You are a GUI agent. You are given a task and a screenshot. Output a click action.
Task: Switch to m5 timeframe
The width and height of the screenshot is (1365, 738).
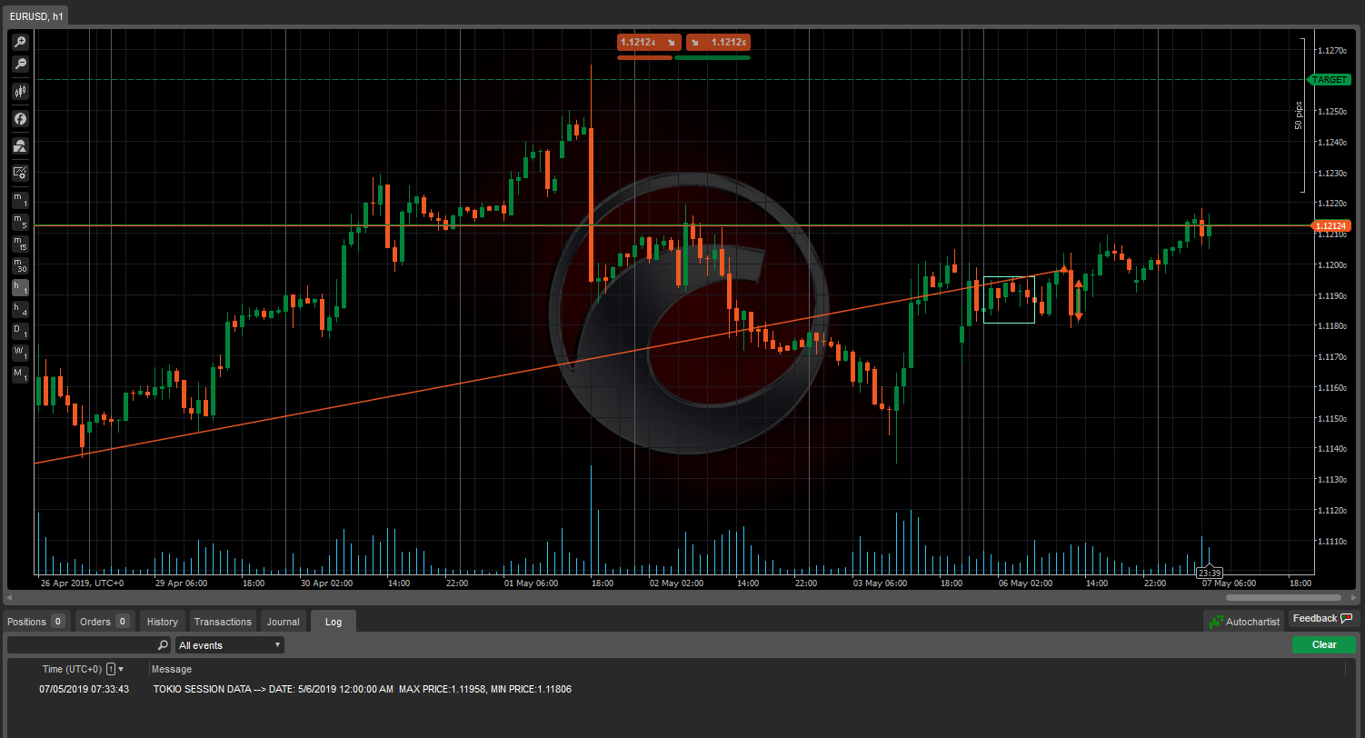(x=20, y=221)
